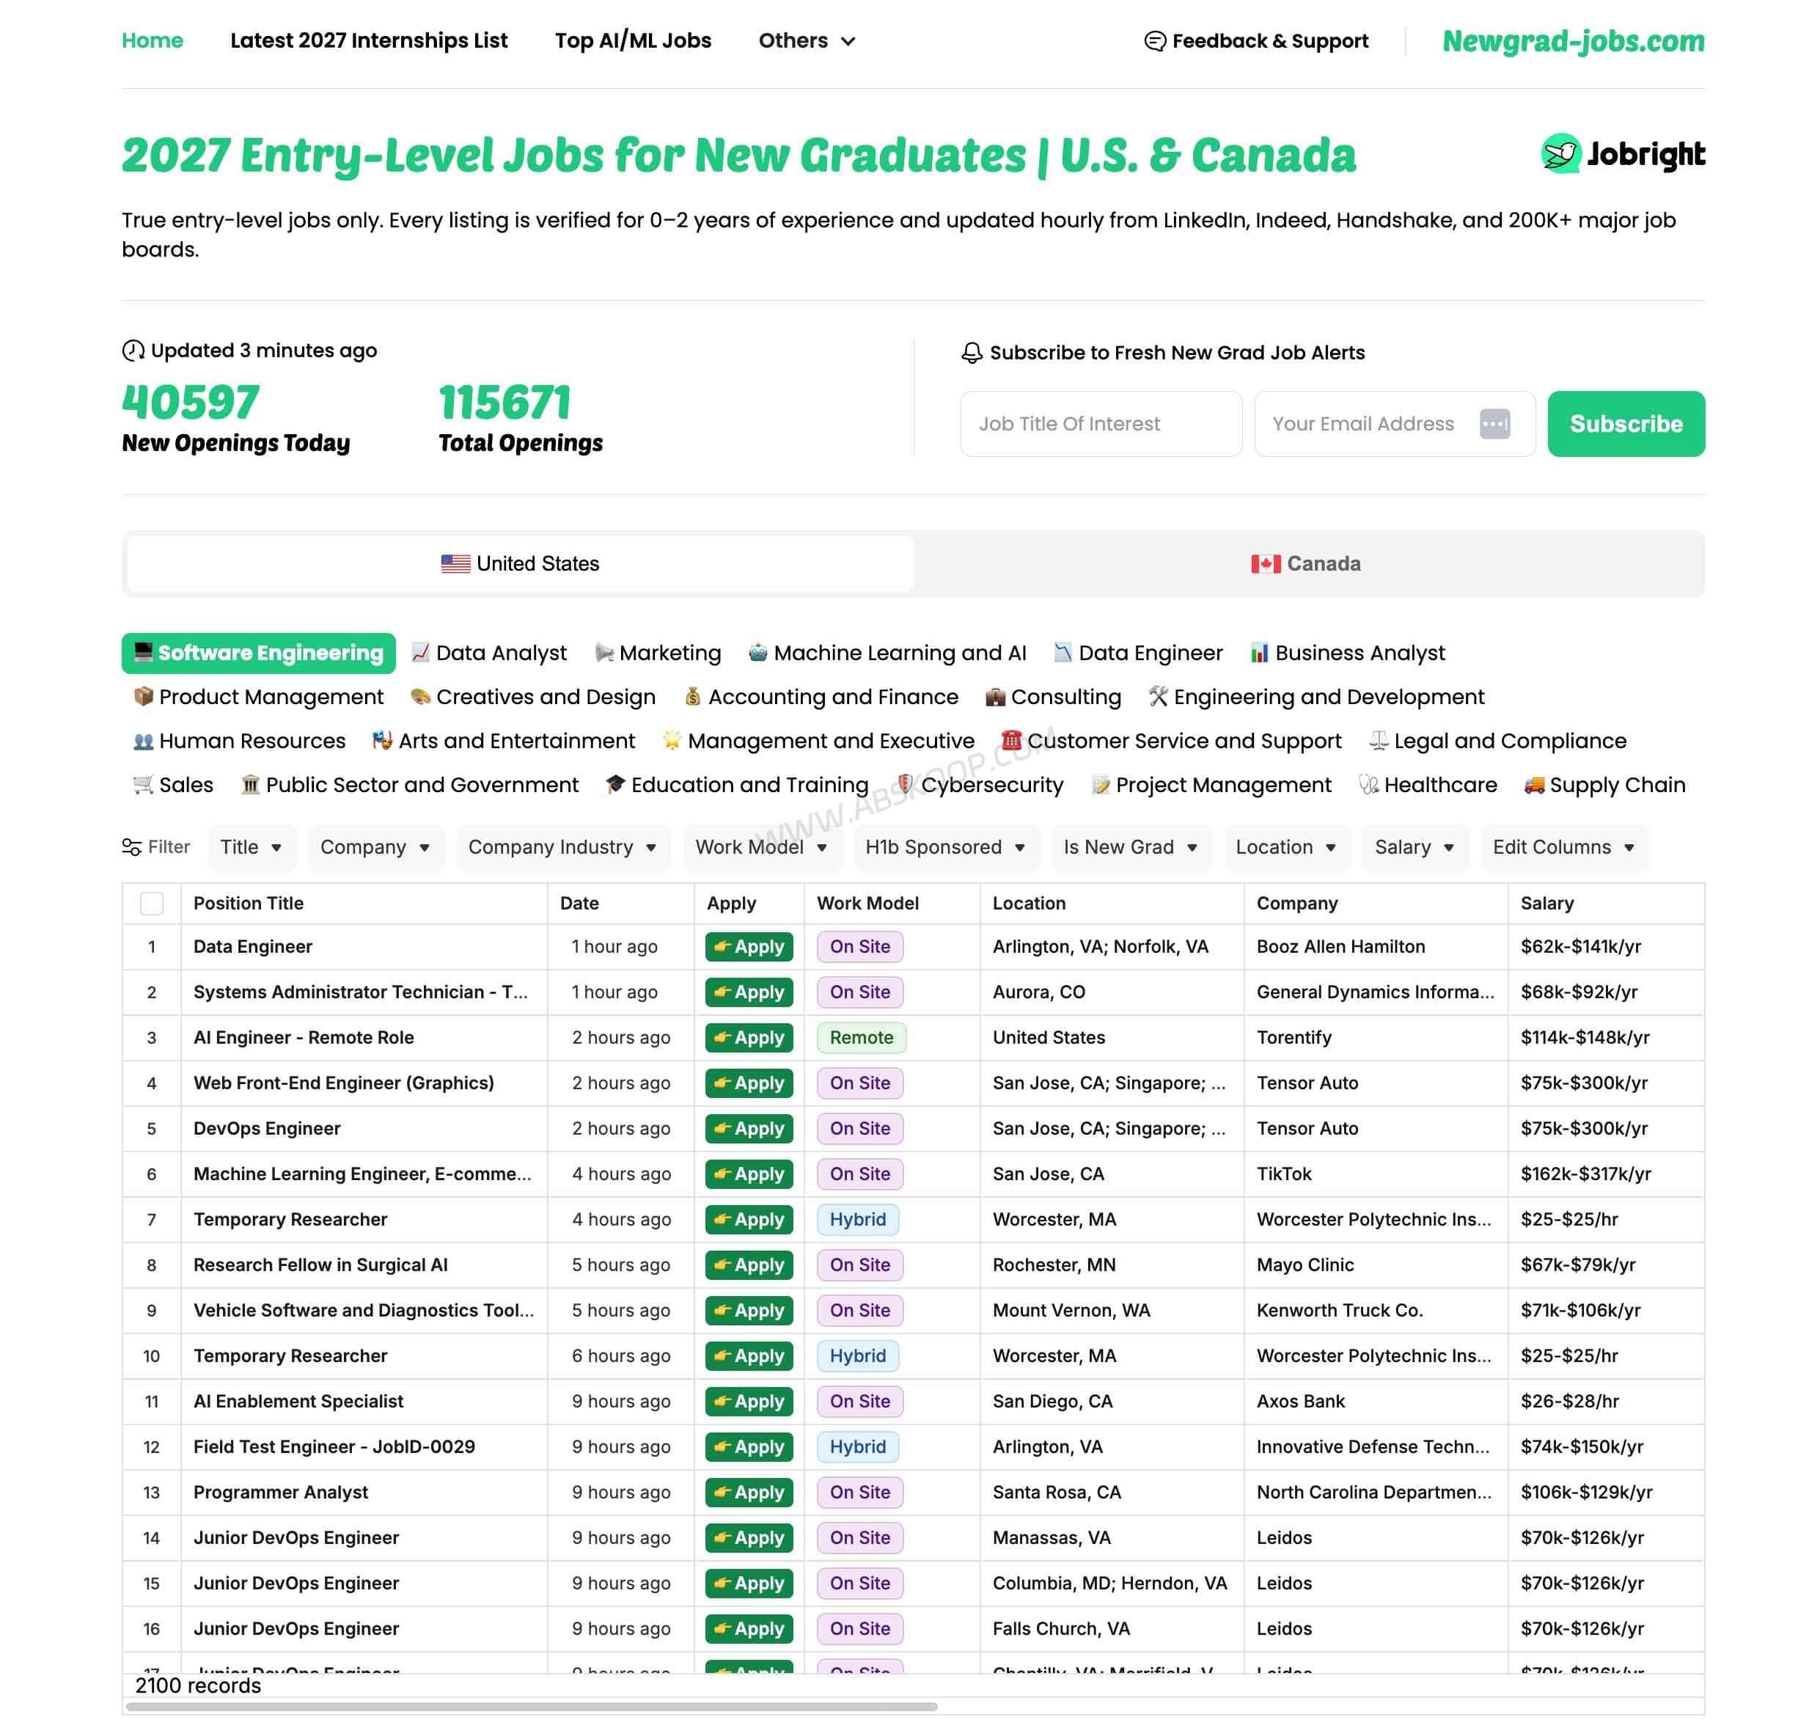The image size is (1820, 1731).
Task: Click the Remote work model badge
Action: point(861,1037)
